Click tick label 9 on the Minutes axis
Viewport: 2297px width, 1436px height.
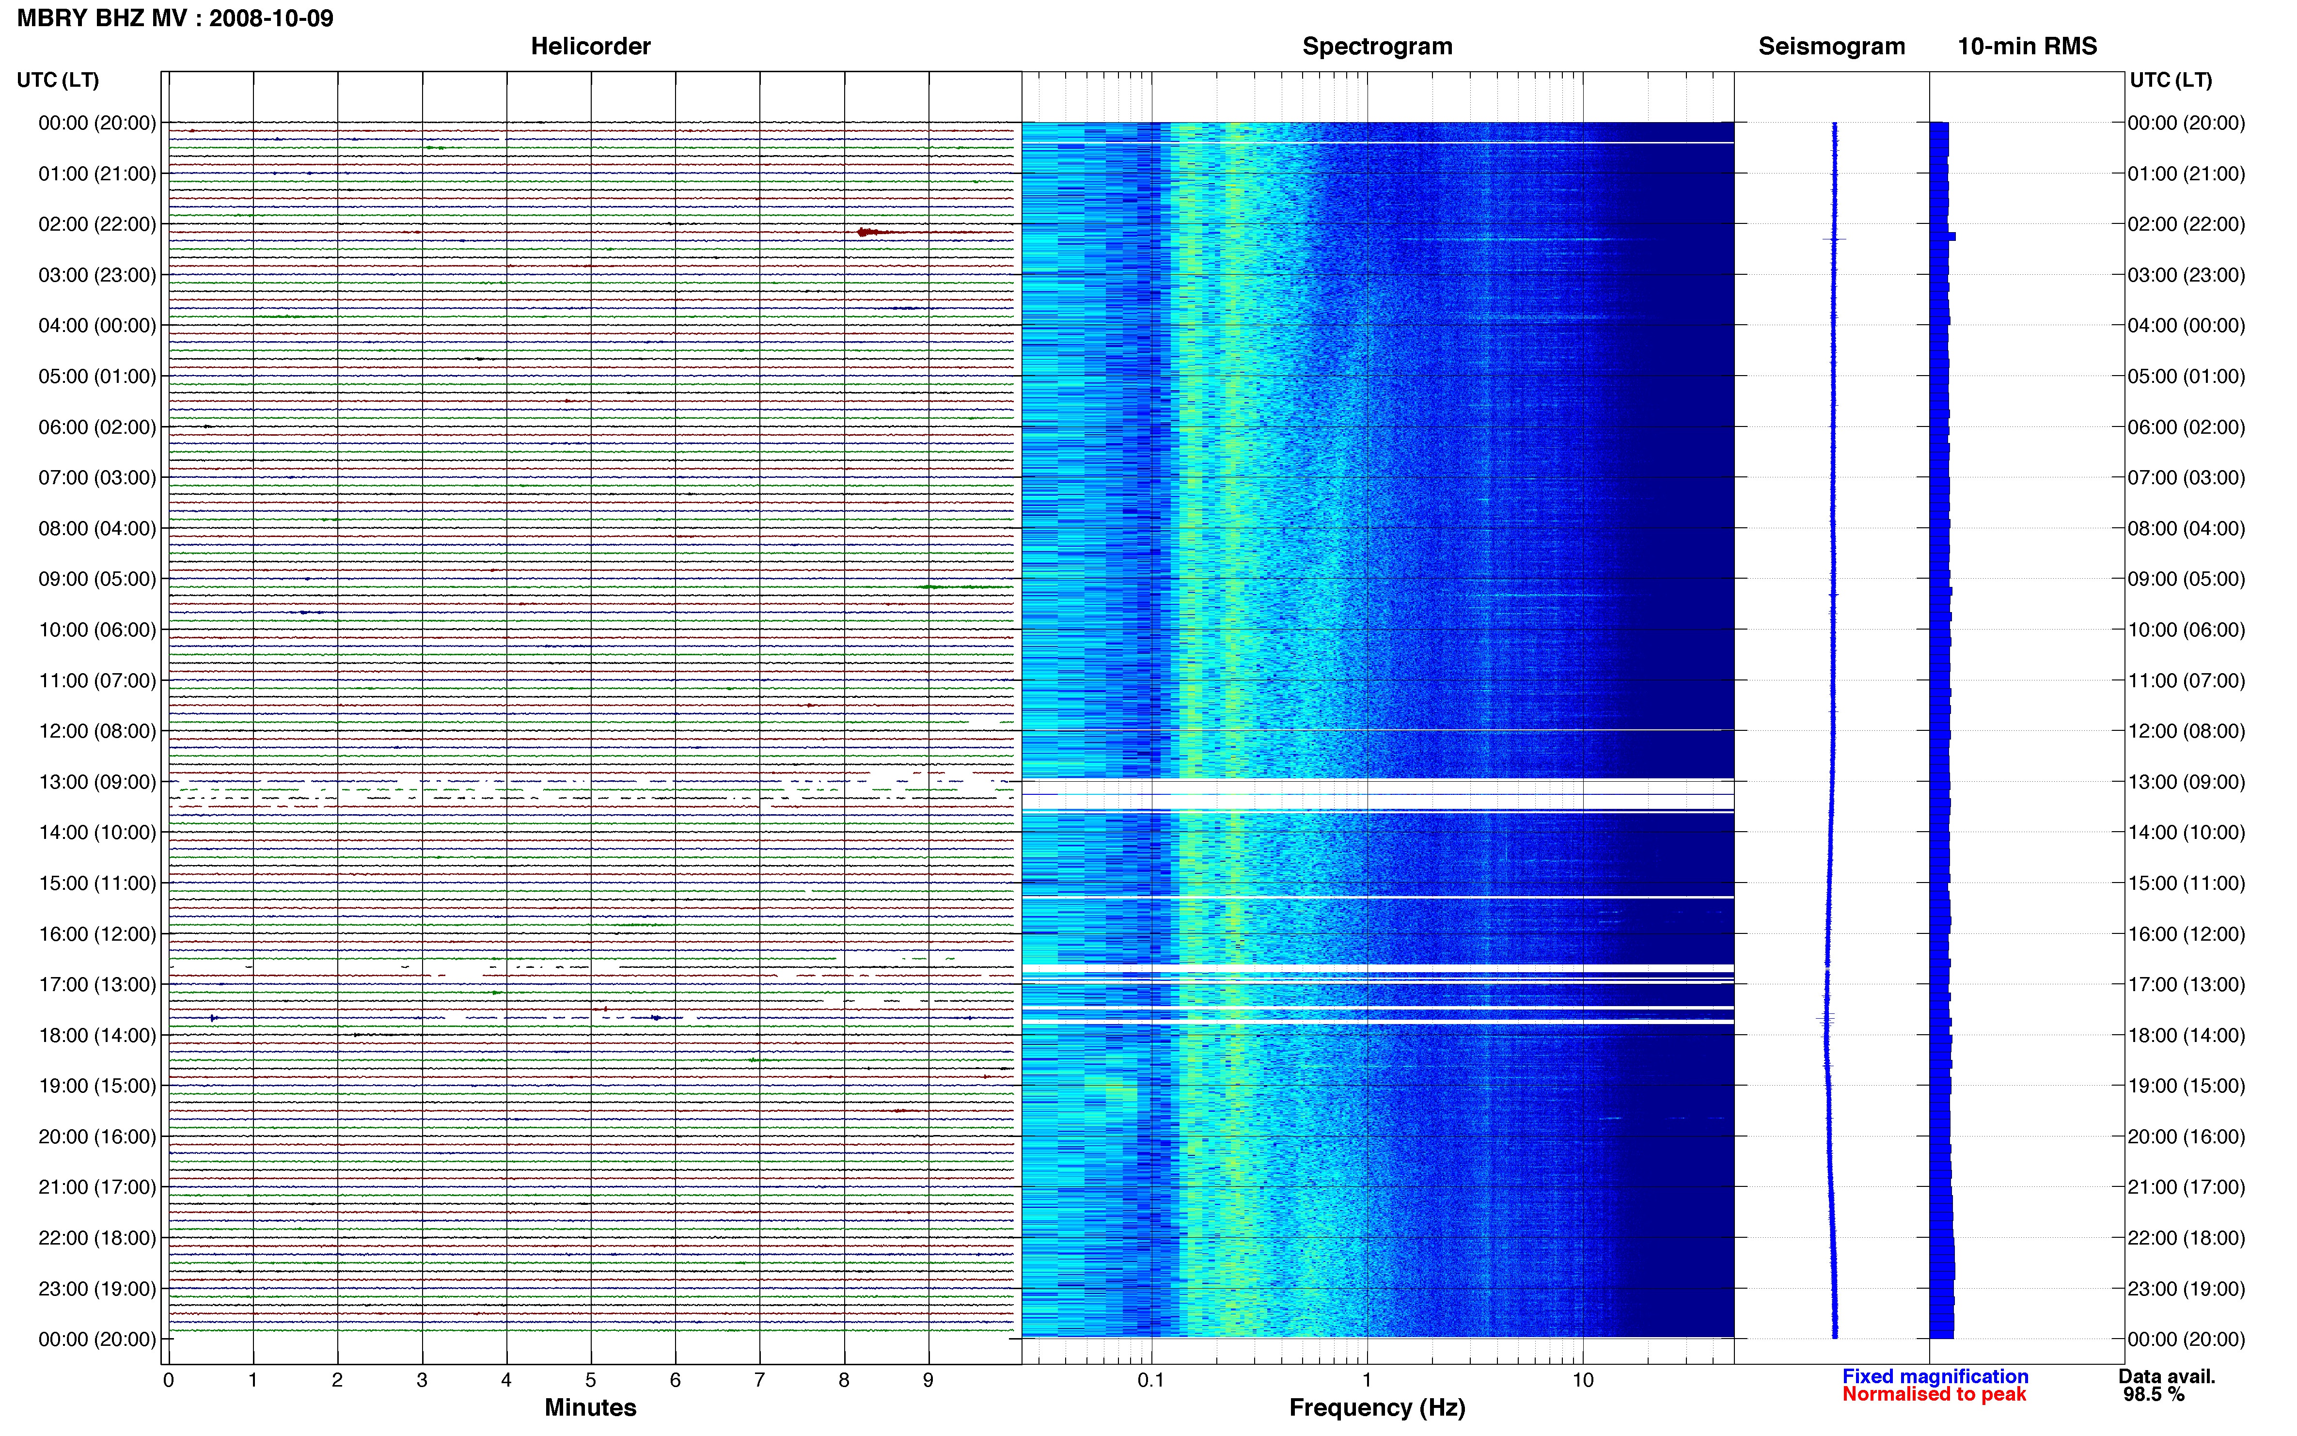(928, 1380)
